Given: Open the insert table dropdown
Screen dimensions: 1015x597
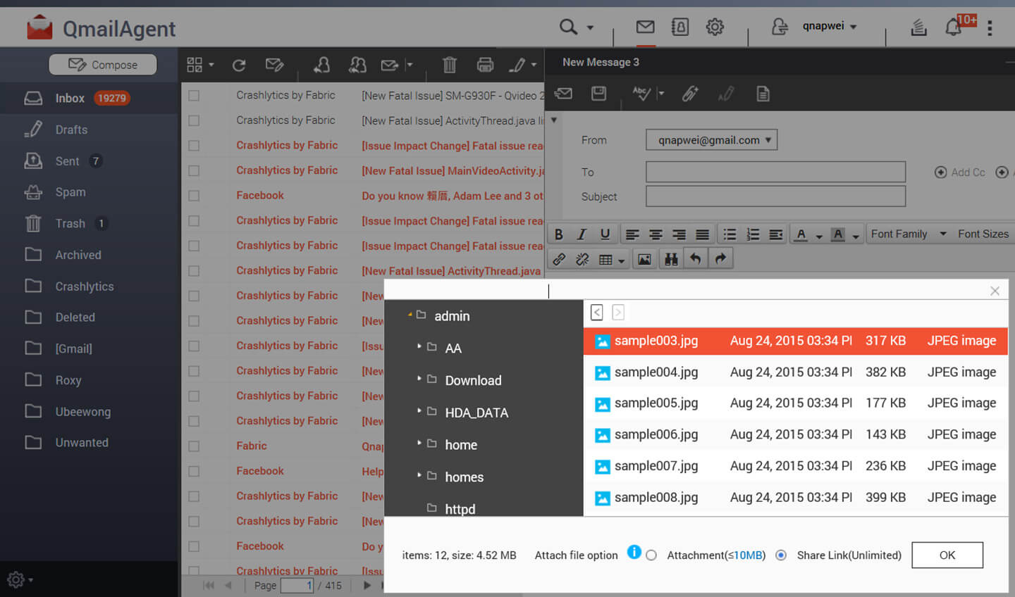Looking at the screenshot, I should 611,260.
